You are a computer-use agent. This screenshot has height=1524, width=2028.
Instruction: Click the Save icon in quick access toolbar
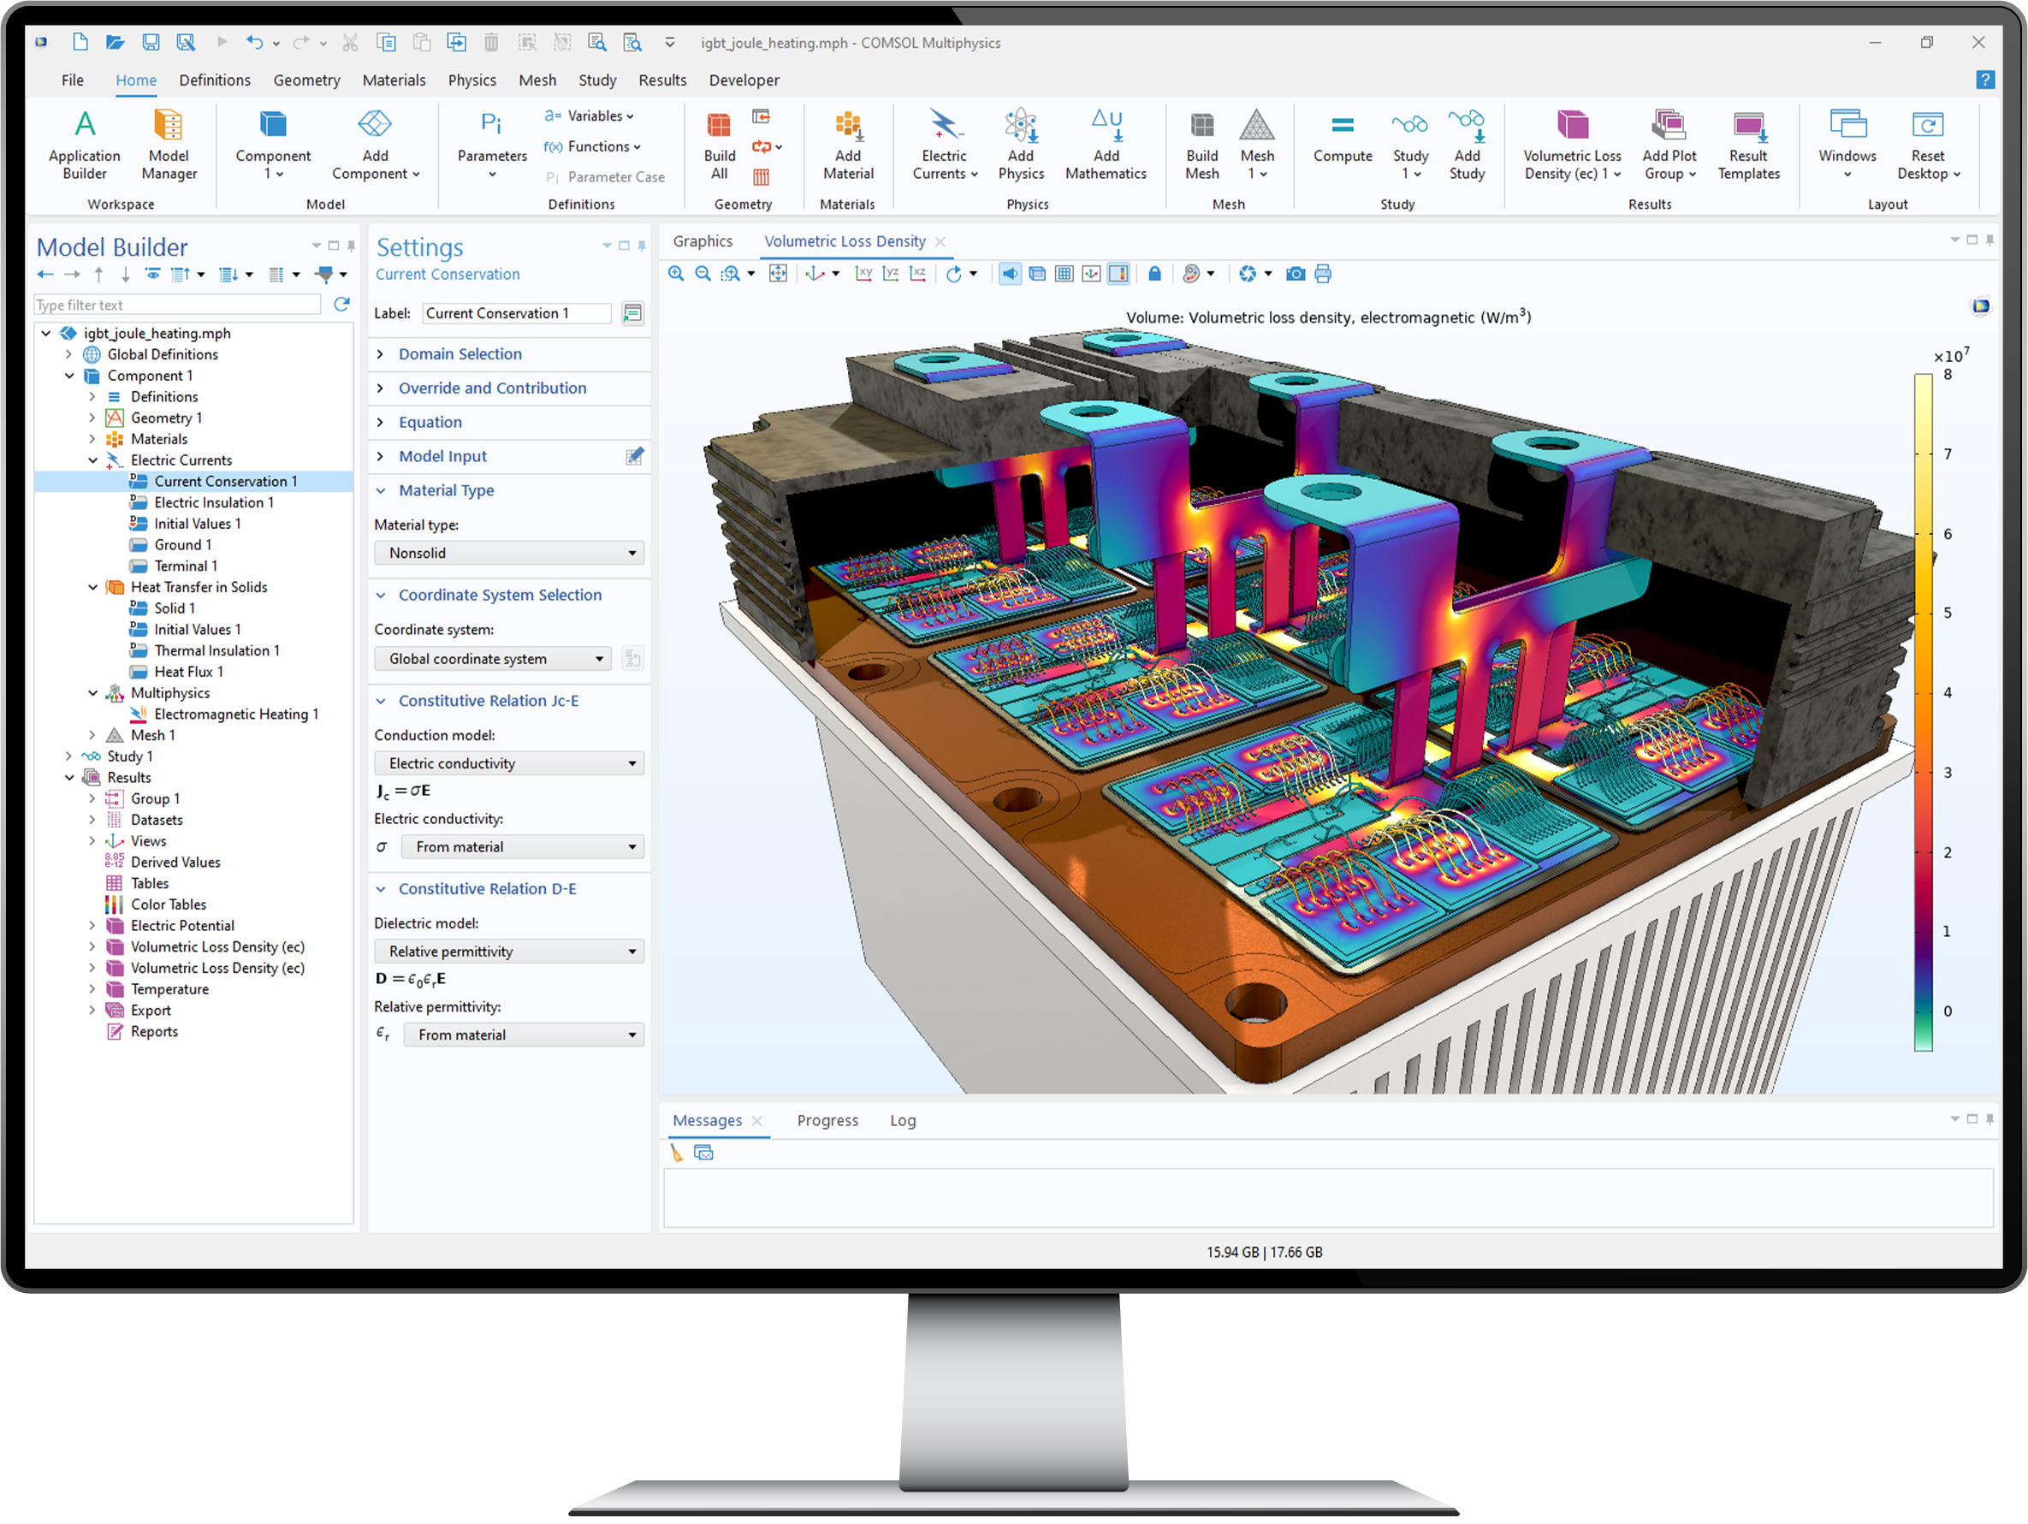coord(151,42)
